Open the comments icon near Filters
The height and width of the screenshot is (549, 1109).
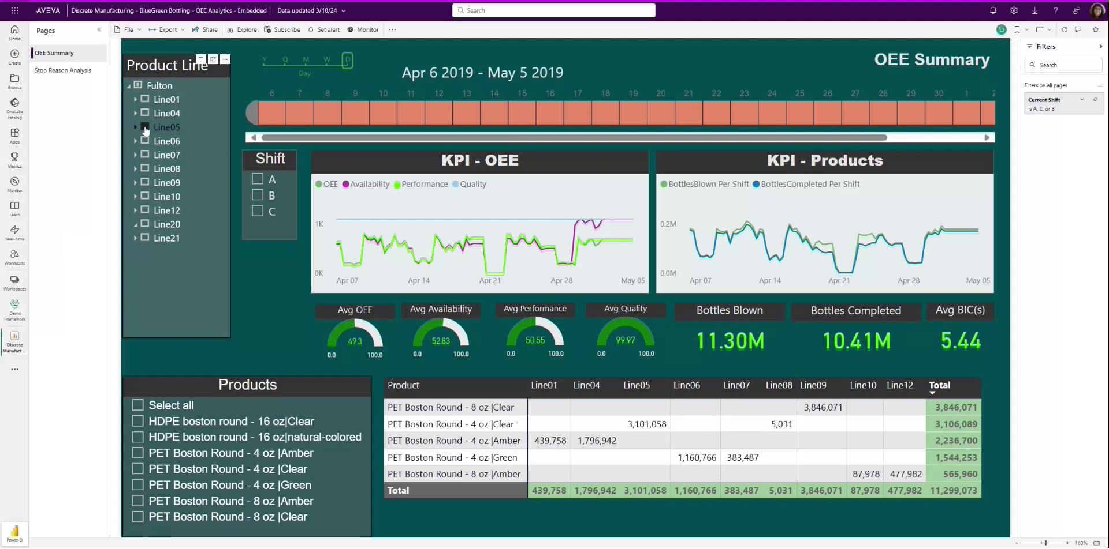coord(1078,29)
